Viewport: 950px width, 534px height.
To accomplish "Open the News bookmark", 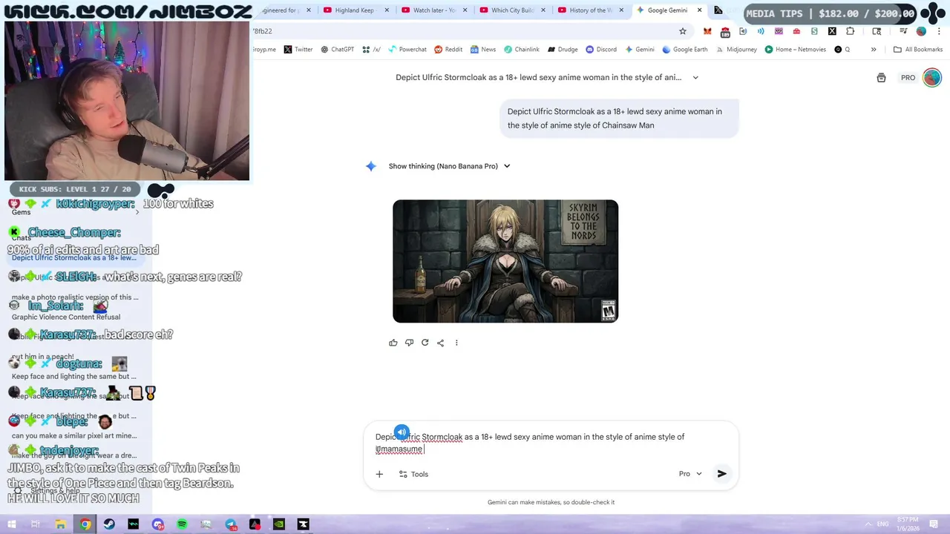I will click(x=482, y=50).
